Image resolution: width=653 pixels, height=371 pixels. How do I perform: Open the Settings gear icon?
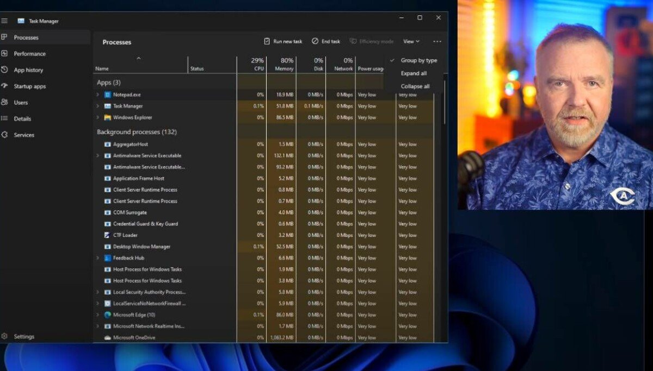pyautogui.click(x=4, y=336)
